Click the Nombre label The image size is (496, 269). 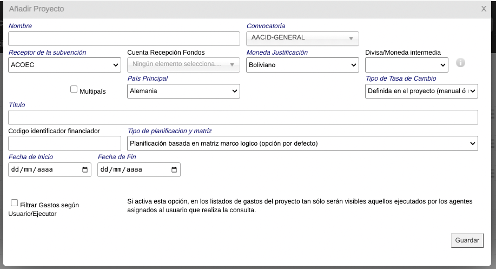20,26
